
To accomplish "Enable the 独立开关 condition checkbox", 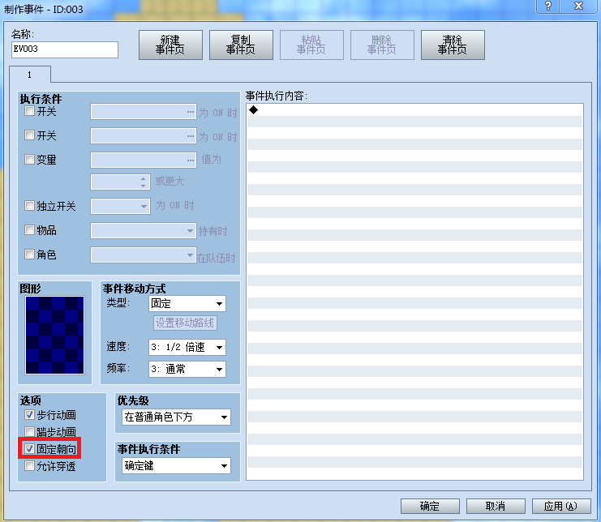I will click(29, 206).
